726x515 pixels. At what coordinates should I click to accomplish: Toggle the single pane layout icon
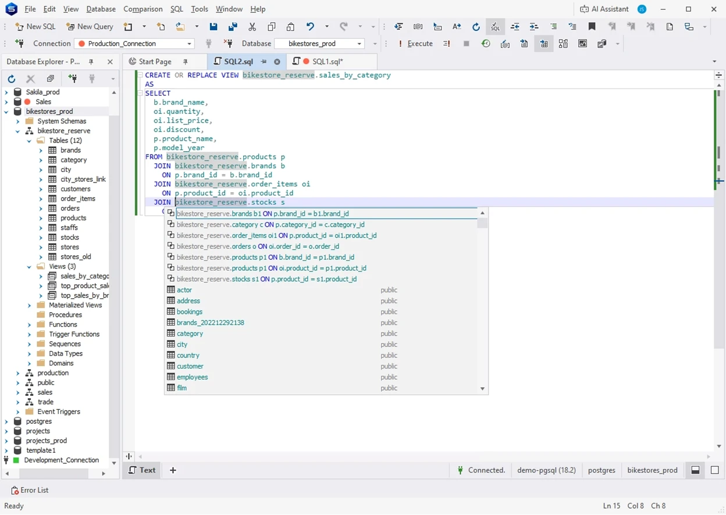coord(715,470)
